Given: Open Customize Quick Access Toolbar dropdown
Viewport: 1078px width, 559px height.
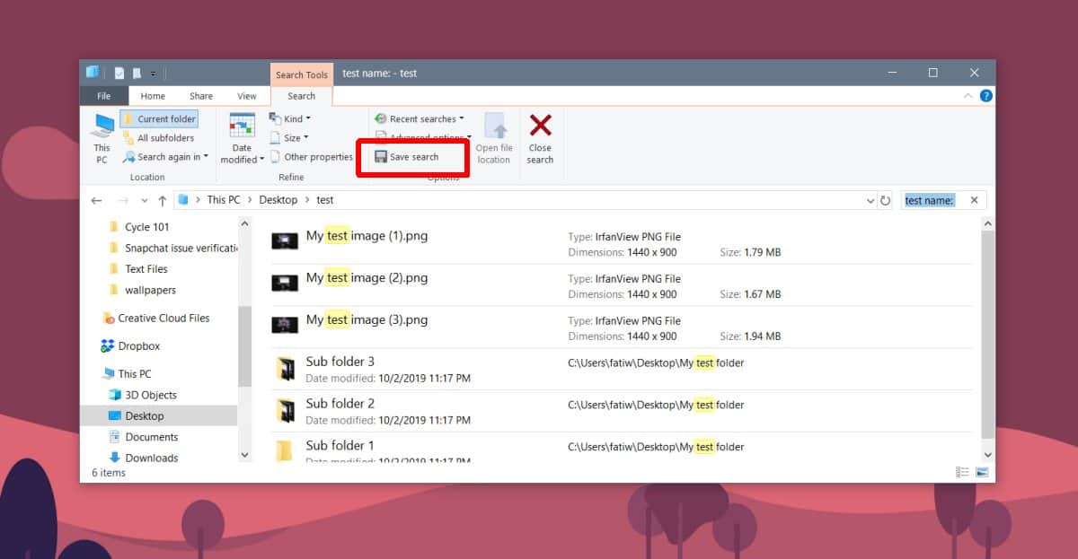Looking at the screenshot, I should 154,74.
